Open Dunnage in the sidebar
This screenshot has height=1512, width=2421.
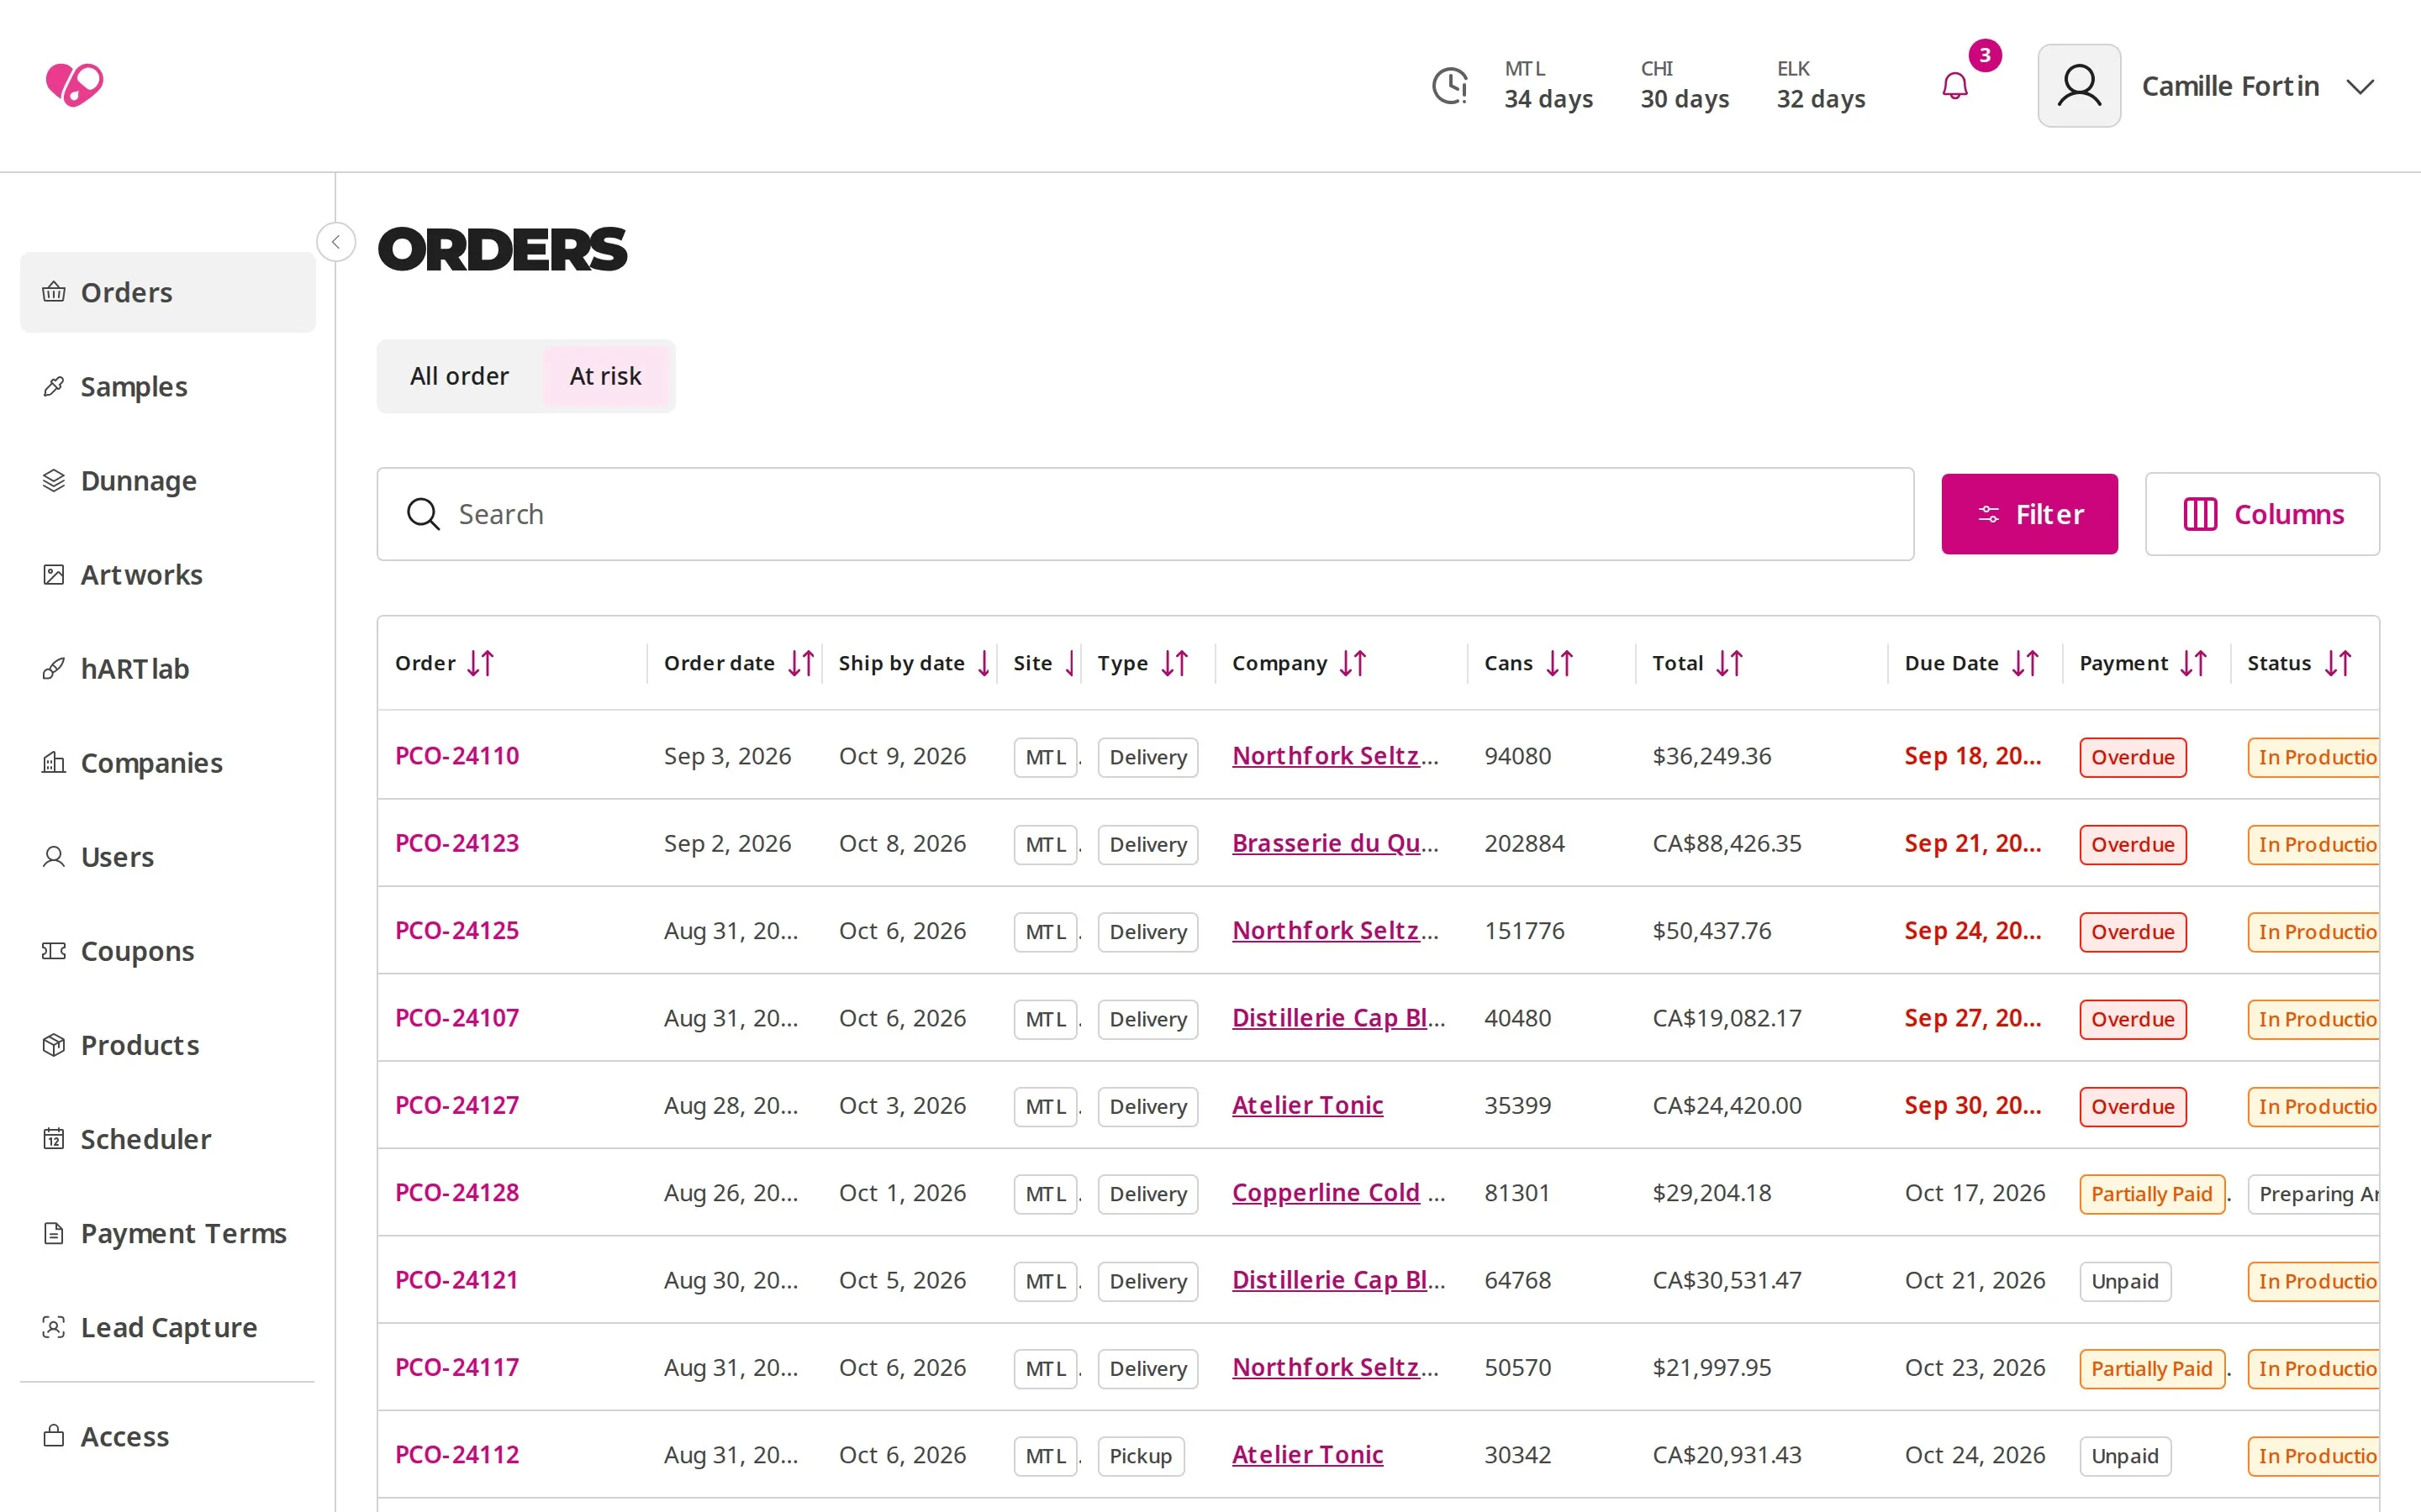(168, 480)
